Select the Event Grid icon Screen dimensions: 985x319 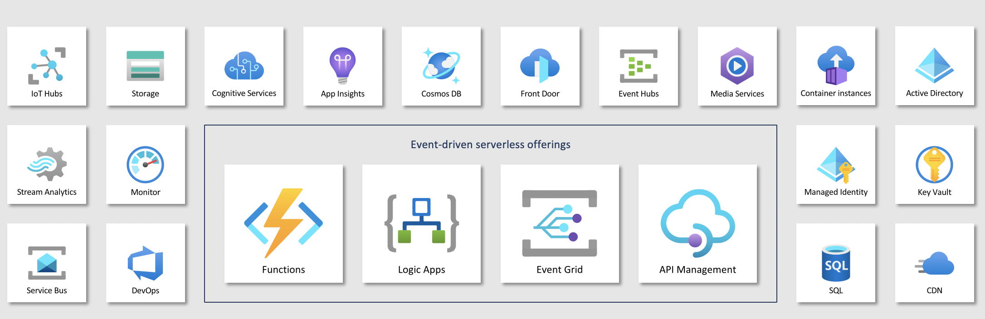point(560,223)
